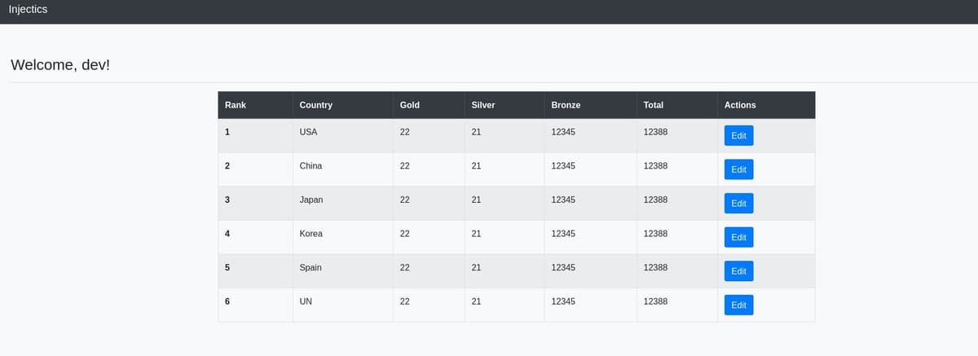The height and width of the screenshot is (356, 978).
Task: Click Edit button for Spain
Action: (738, 271)
